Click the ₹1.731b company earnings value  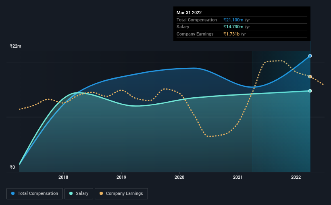click(231, 34)
